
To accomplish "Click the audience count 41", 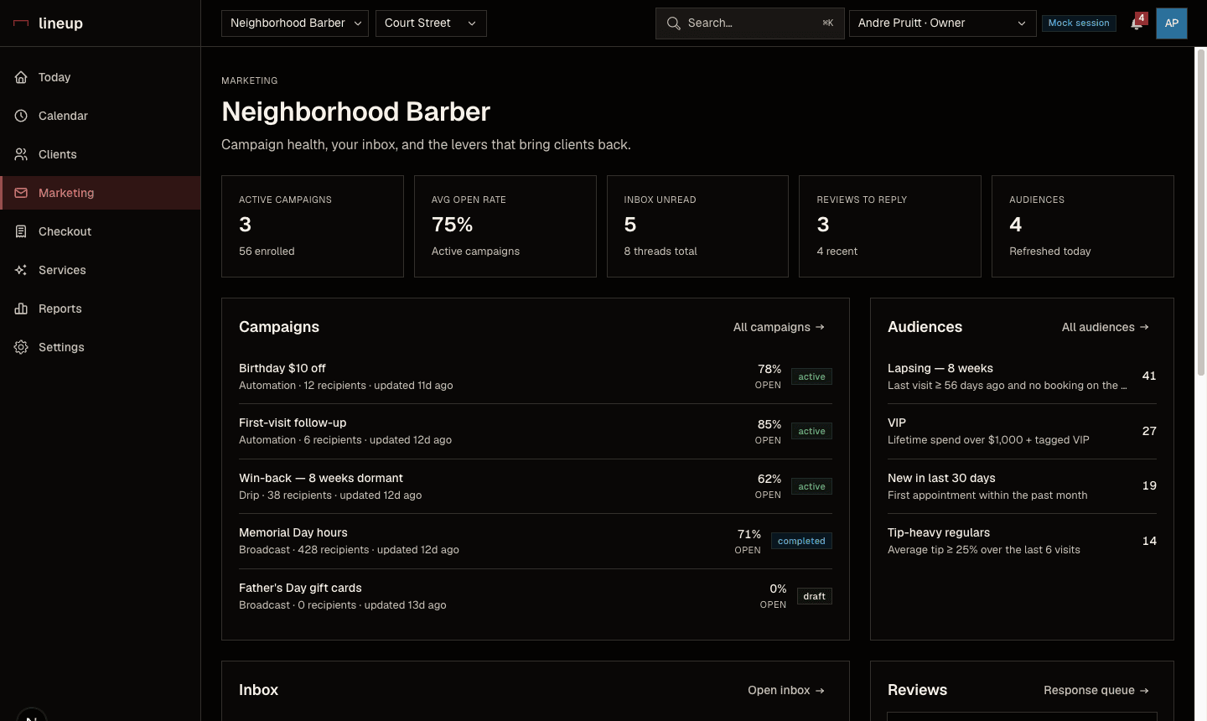I will point(1149,376).
